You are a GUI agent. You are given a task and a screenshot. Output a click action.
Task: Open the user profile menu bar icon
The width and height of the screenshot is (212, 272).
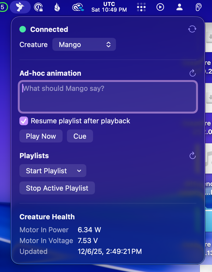179,7
